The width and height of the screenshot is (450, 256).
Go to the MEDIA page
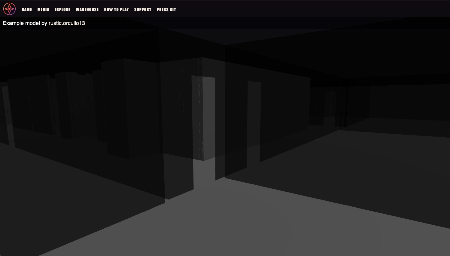[x=43, y=10]
